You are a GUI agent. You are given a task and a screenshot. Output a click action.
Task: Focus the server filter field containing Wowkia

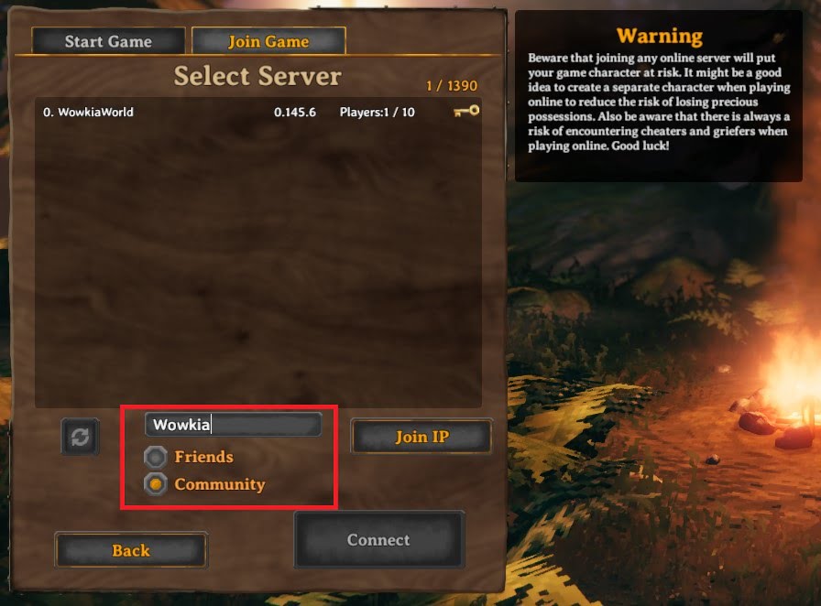point(234,424)
